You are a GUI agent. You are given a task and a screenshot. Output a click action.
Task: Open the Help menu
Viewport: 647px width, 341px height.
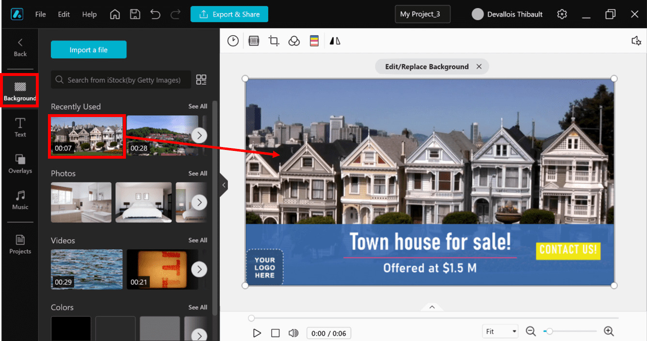pos(89,14)
